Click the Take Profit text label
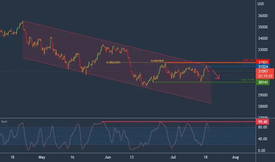275x162 pixels. (x=248, y=80)
